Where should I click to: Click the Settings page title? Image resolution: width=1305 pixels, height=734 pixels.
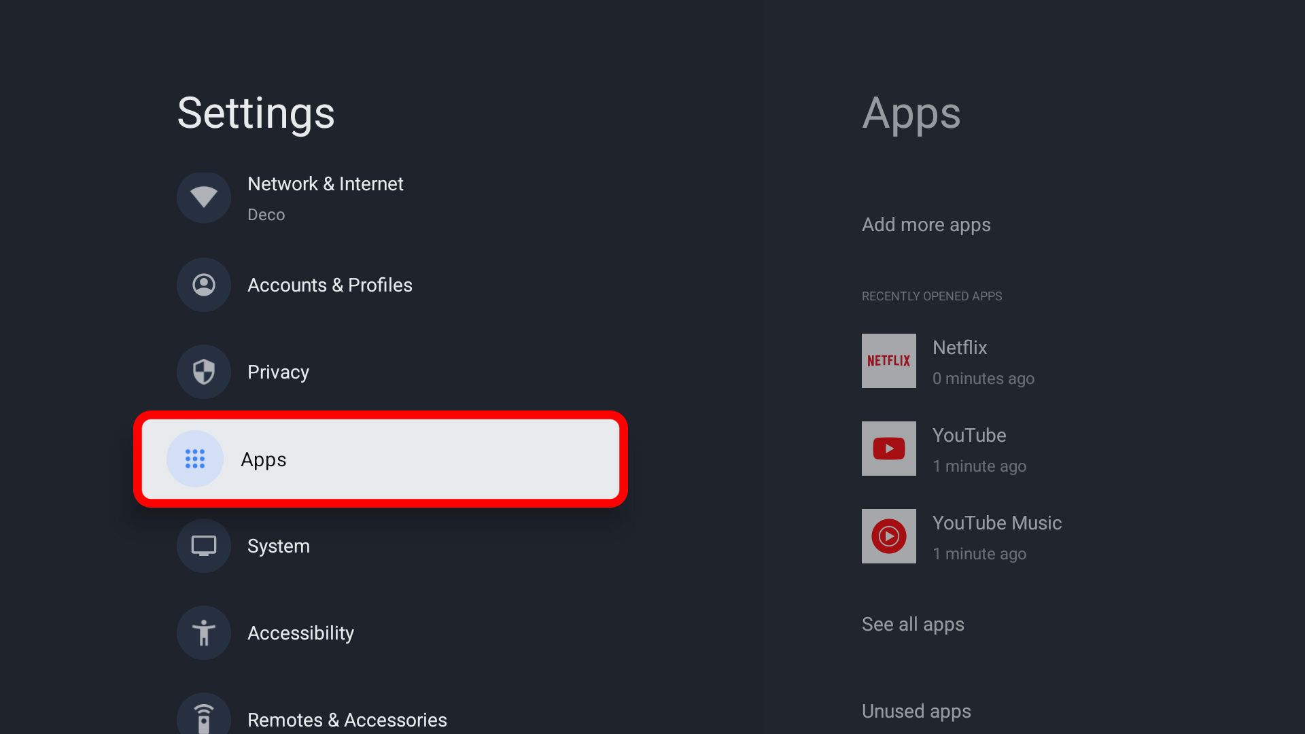click(256, 113)
